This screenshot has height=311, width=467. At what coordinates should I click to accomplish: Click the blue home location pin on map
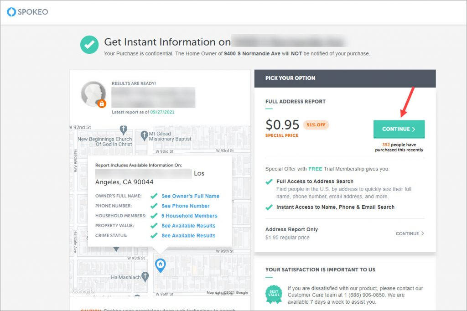(161, 265)
